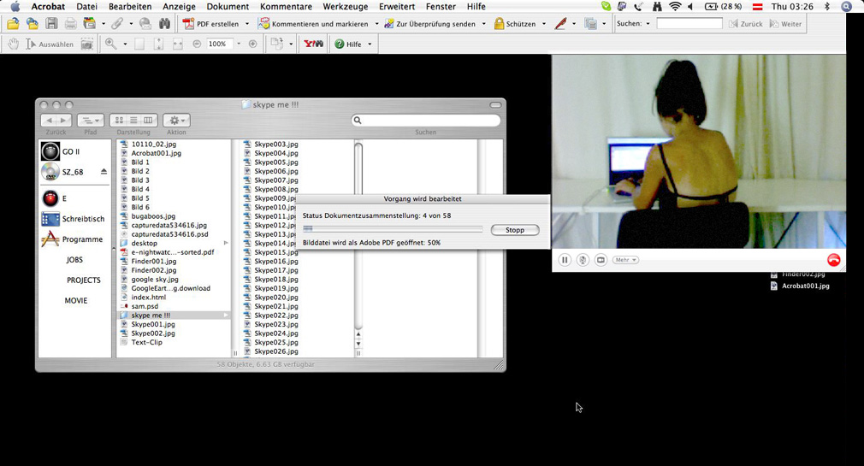Click the Finder search field
864x466 pixels.
426,121
